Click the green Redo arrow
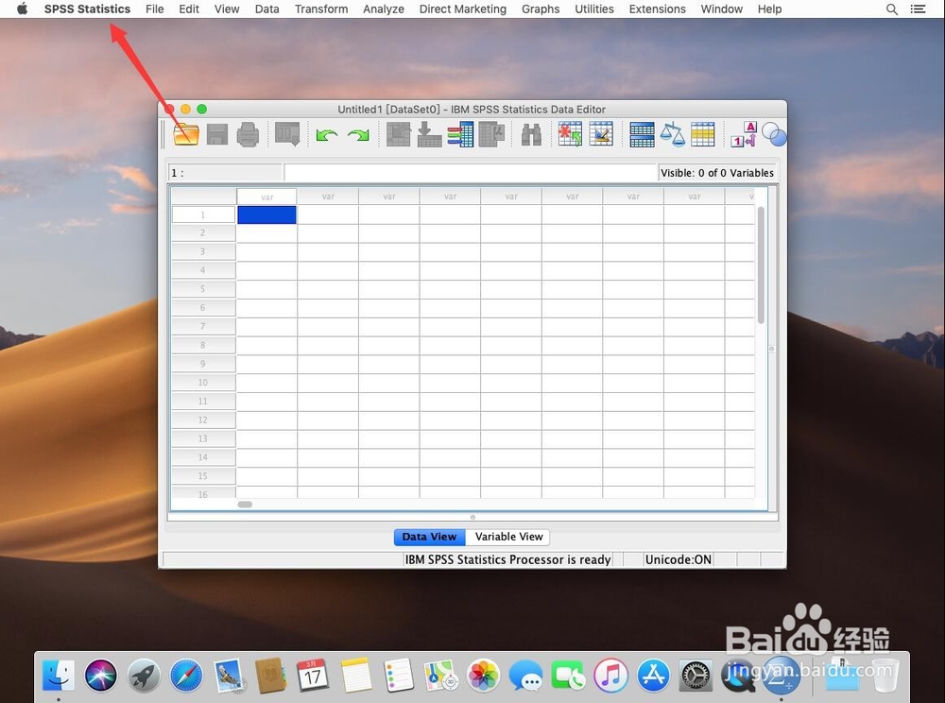The width and height of the screenshot is (945, 703). (x=358, y=135)
